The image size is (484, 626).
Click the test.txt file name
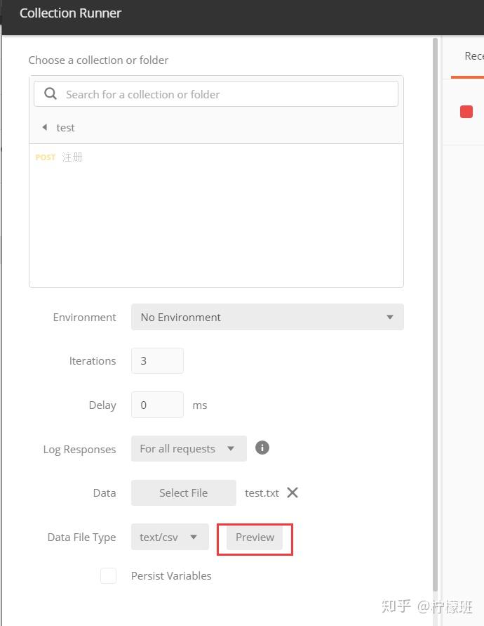point(262,493)
